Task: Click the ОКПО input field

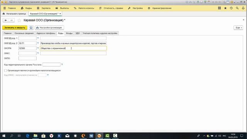Action: pyautogui.click(x=27, y=58)
